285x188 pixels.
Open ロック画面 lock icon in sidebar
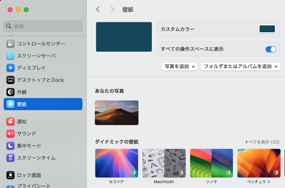10,175
